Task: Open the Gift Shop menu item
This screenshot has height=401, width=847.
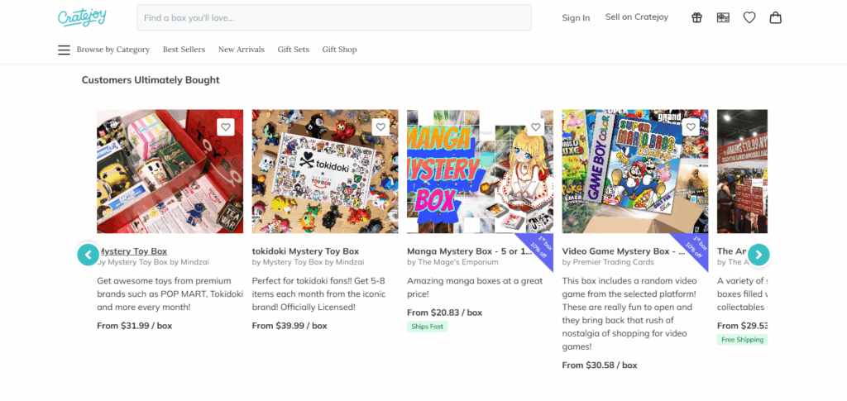Action: click(x=340, y=50)
